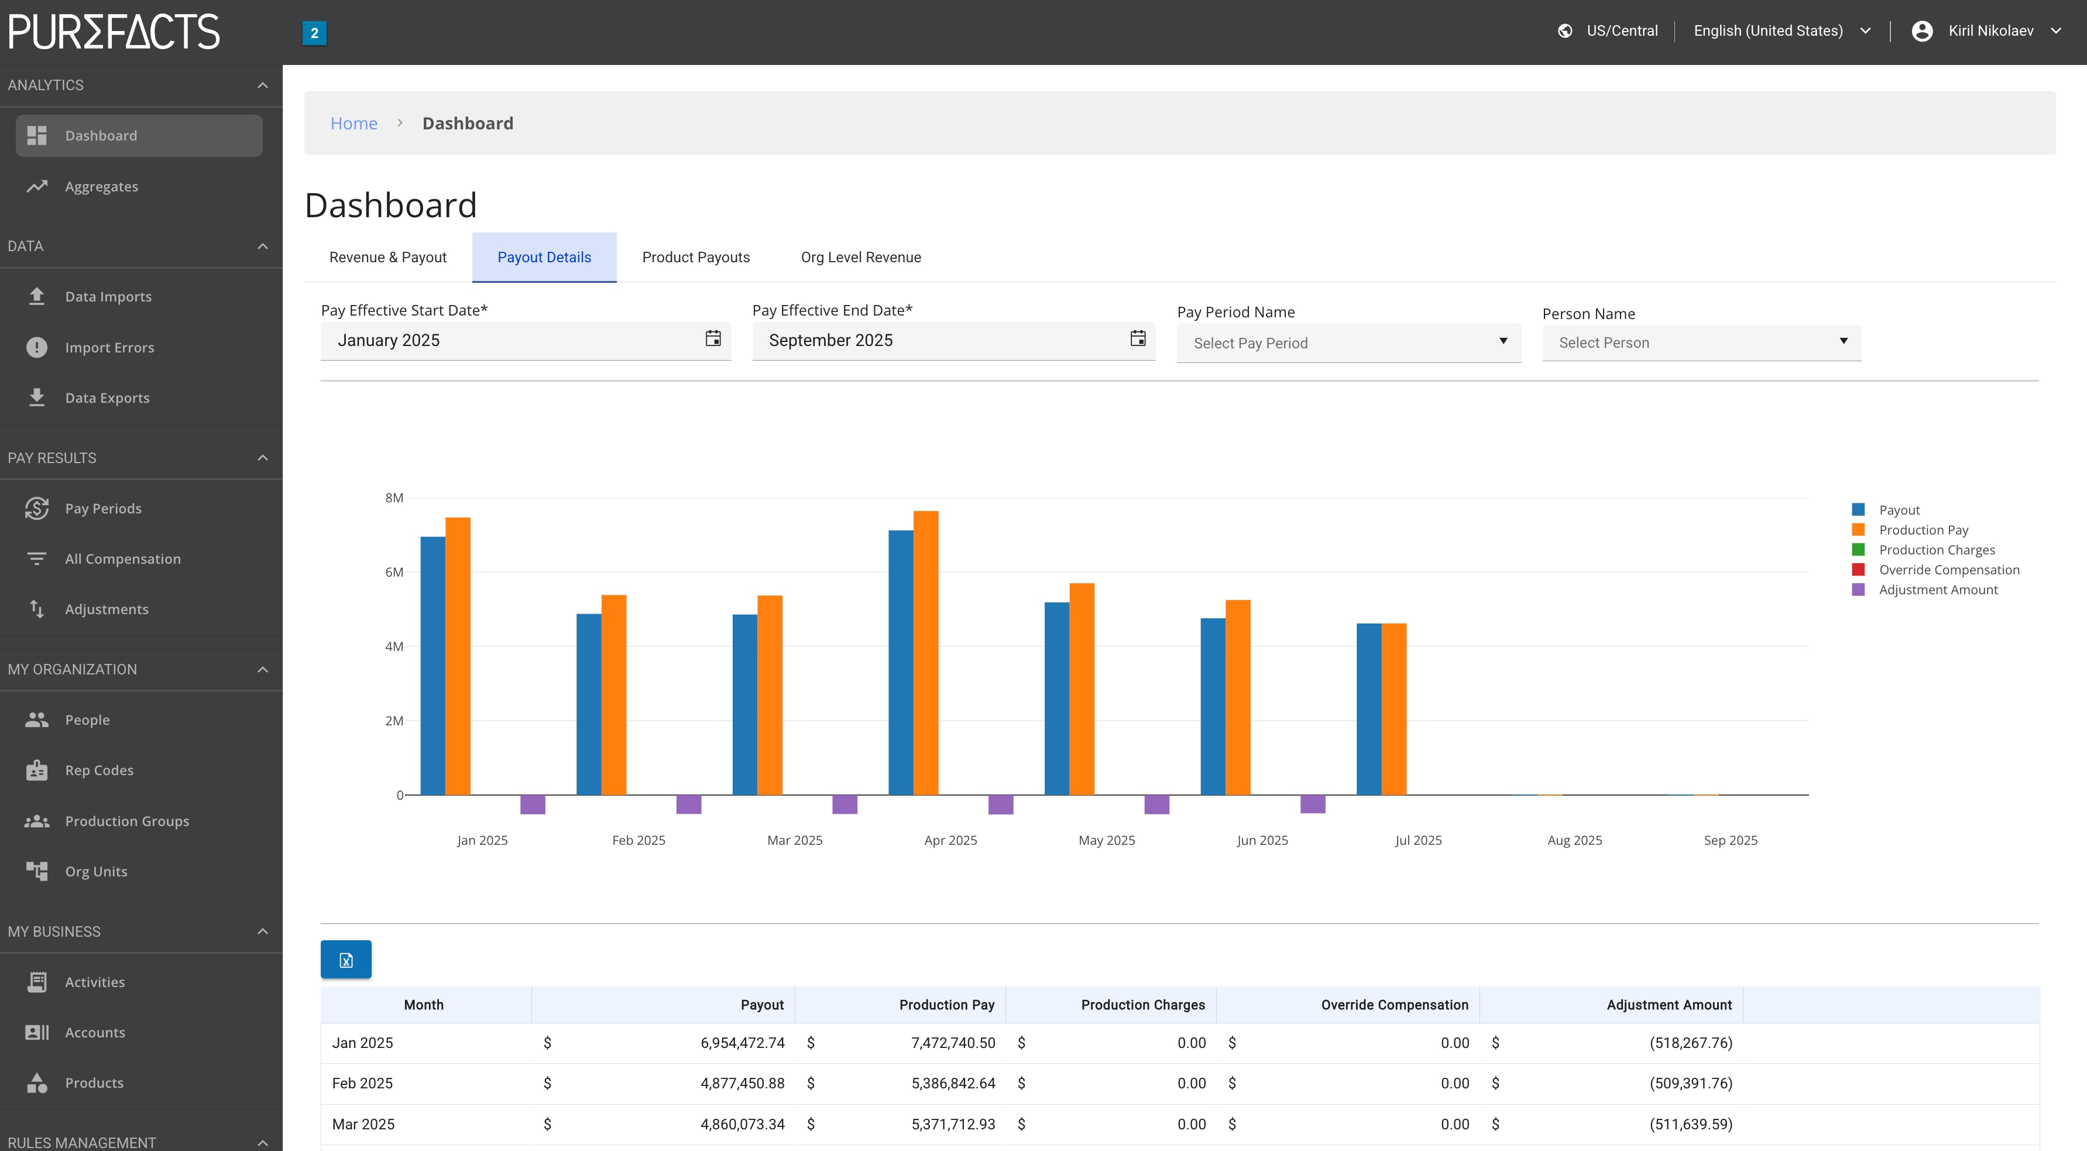Select the Payout Details tab
The width and height of the screenshot is (2087, 1151).
click(x=544, y=257)
